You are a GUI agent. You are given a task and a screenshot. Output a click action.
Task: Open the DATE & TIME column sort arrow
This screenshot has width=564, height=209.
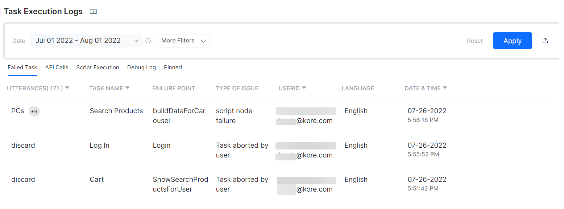445,88
